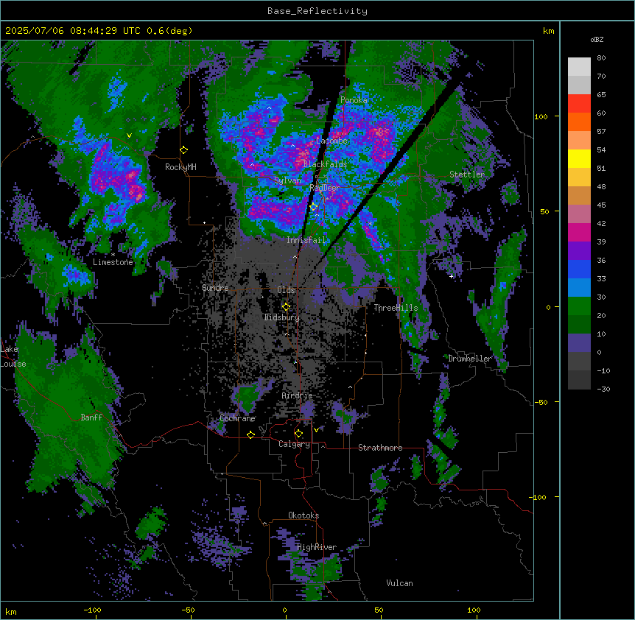Click the km unit label in bottom left
The image size is (635, 620).
coord(11,611)
